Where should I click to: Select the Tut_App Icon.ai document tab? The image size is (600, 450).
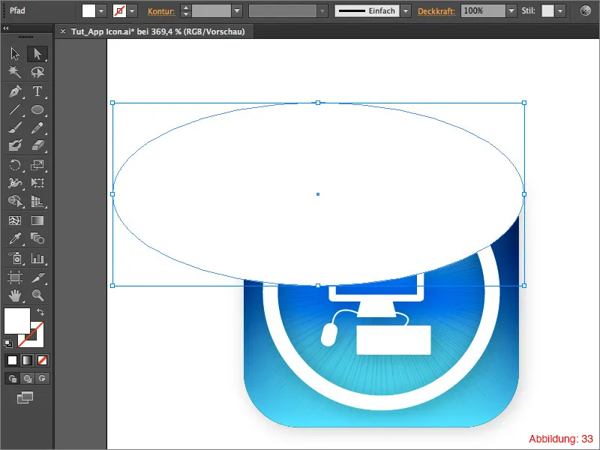(x=157, y=31)
